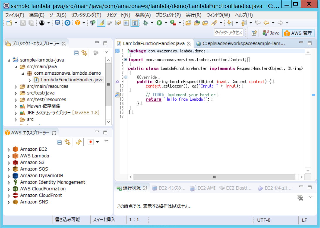Click the AWS region flag icon

90,142
